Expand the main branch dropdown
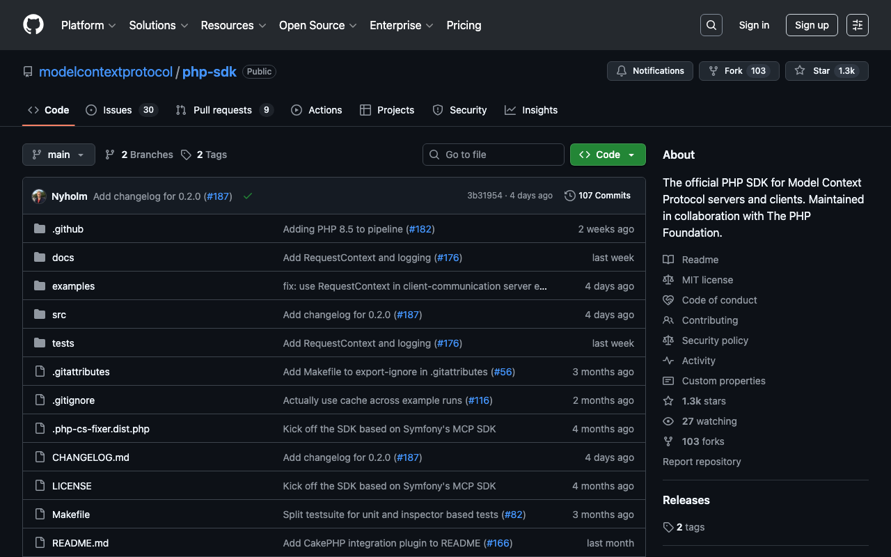891x557 pixels. [58, 155]
